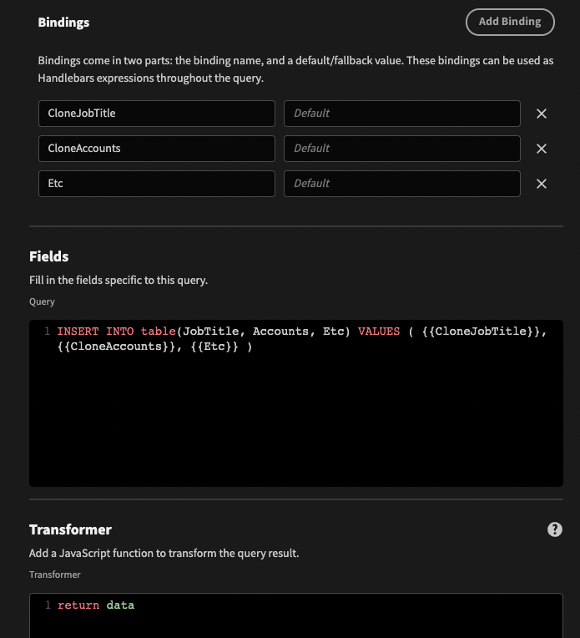The height and width of the screenshot is (638, 580).
Task: Click the Query field label
Action: 42,301
